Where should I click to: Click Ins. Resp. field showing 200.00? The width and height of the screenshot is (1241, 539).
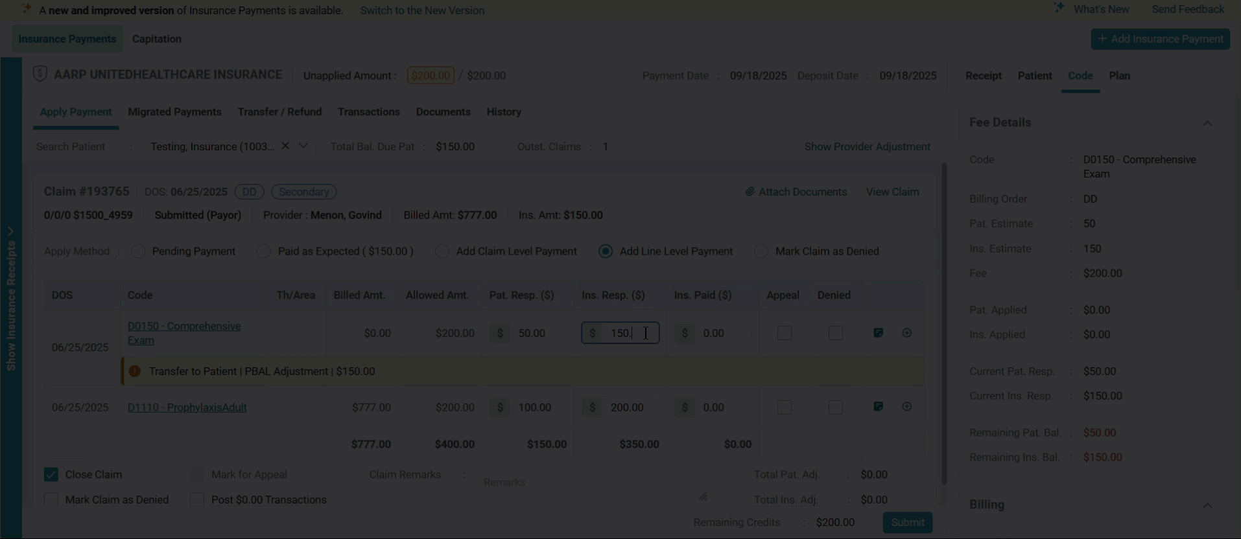[x=620, y=407]
